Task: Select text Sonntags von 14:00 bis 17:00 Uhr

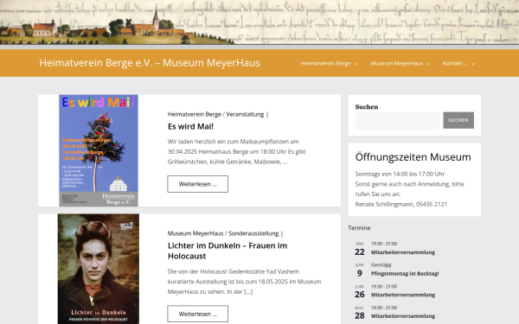Action: tap(400, 174)
